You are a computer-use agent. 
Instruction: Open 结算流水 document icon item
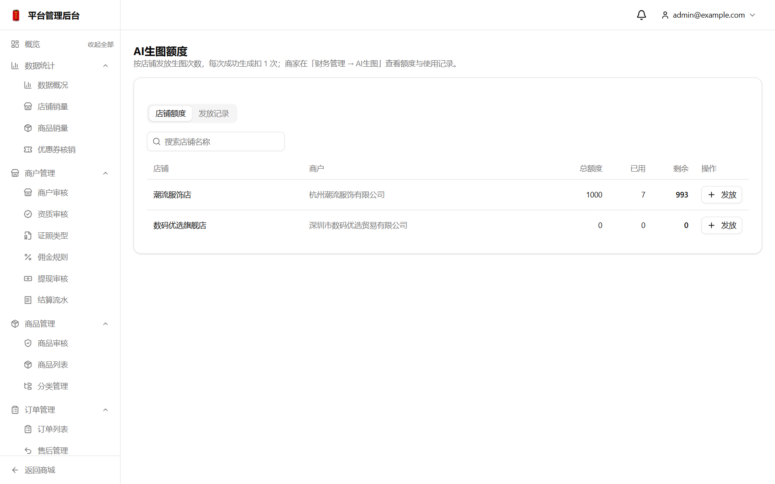click(x=28, y=300)
